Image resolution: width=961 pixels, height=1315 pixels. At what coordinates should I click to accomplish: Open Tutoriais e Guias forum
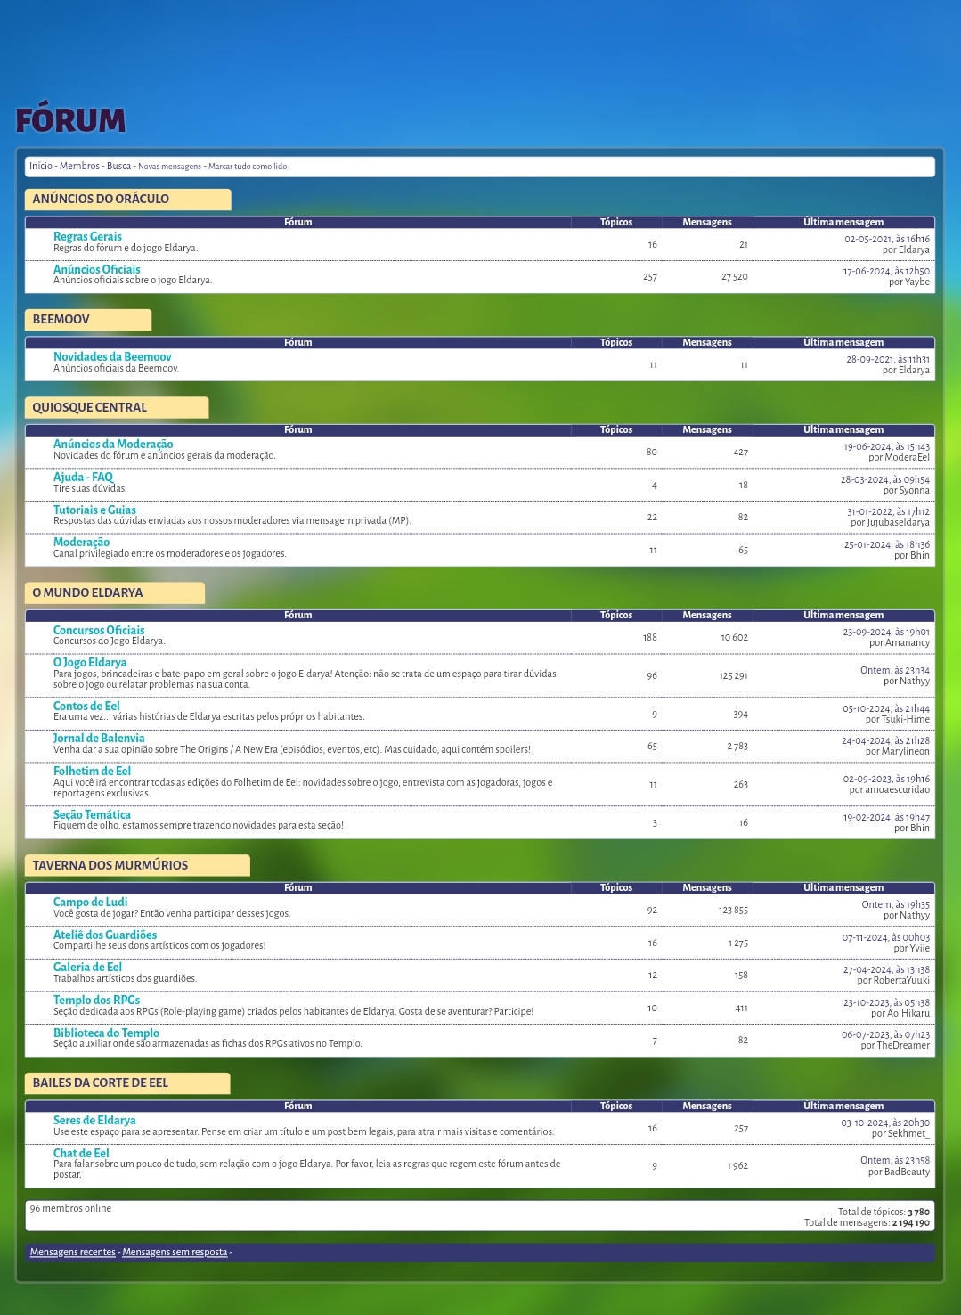pyautogui.click(x=94, y=510)
